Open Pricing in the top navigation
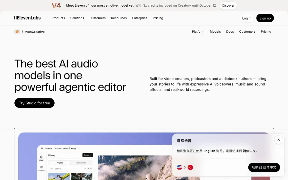Screen dimensions: 288x180 [158, 18]
